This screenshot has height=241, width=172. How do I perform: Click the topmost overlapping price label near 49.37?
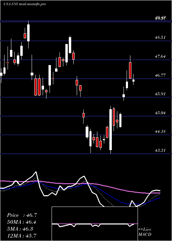coord(160,18)
